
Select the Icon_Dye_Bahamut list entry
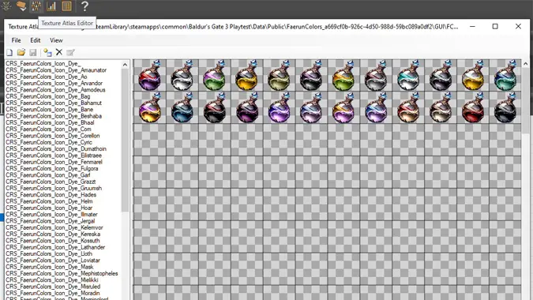[54, 103]
